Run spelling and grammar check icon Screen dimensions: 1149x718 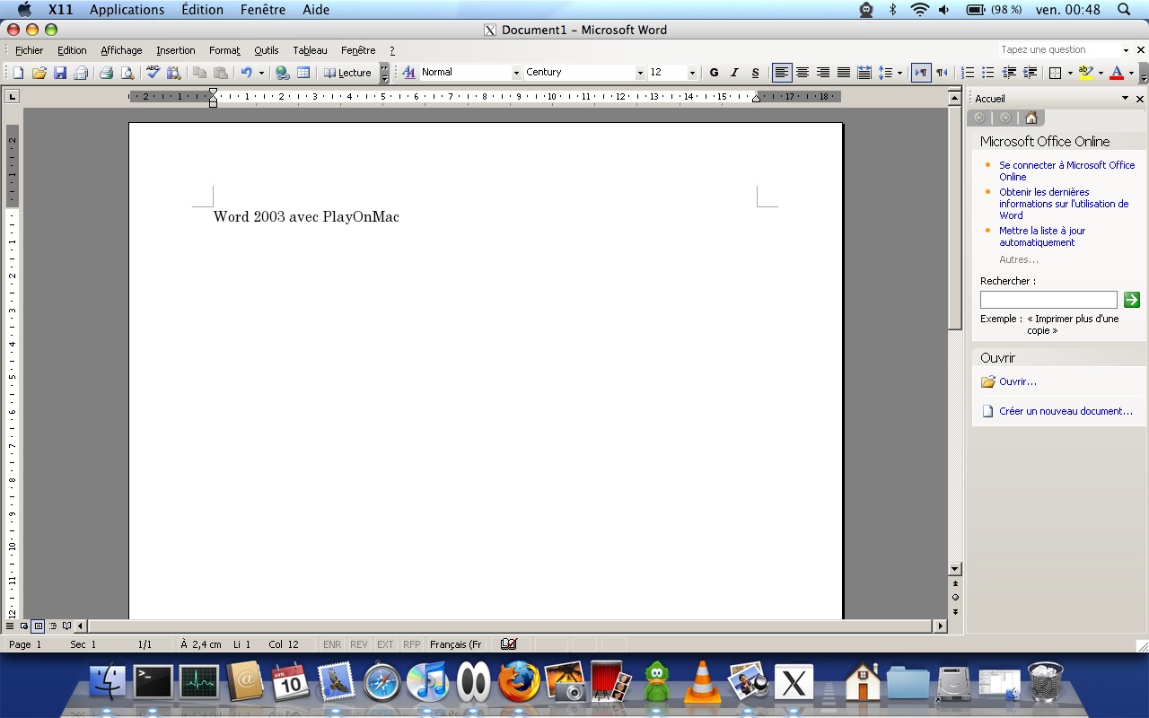153,73
